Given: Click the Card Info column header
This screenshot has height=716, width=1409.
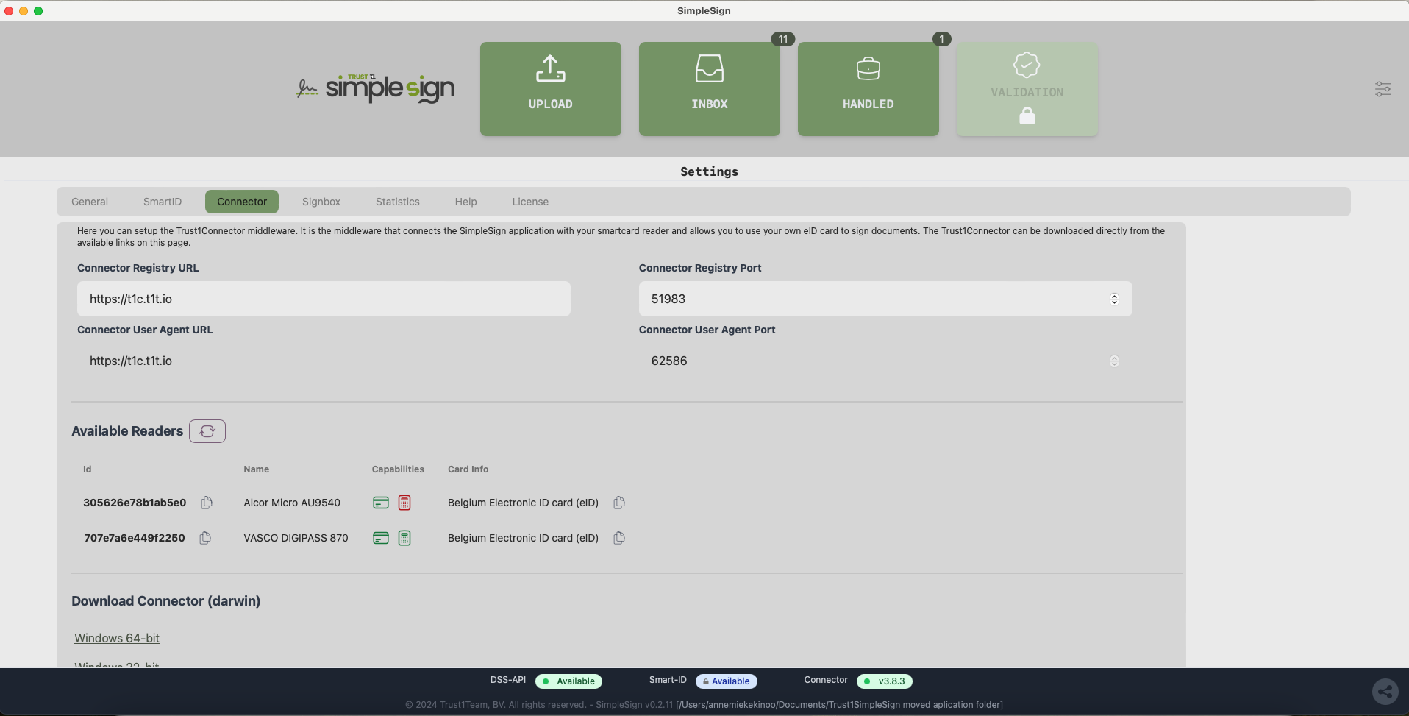Looking at the screenshot, I should pyautogui.click(x=468, y=469).
